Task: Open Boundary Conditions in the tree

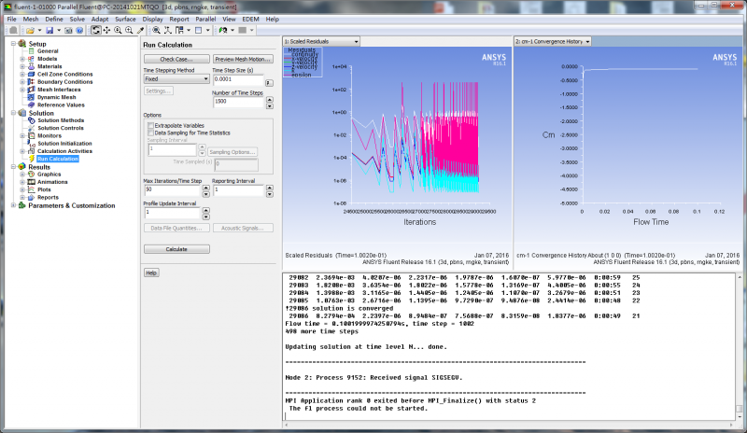Action: click(64, 81)
